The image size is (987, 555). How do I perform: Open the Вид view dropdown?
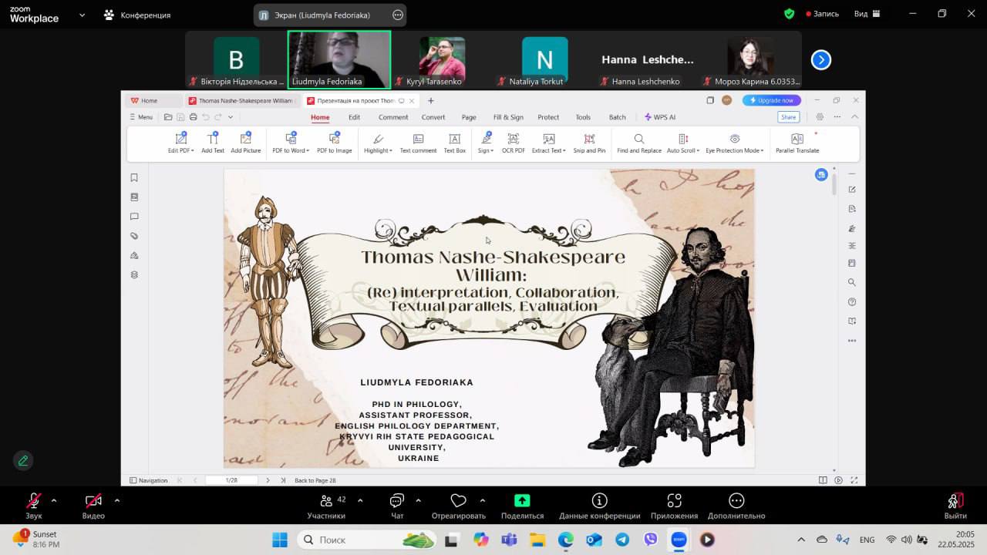(867, 14)
